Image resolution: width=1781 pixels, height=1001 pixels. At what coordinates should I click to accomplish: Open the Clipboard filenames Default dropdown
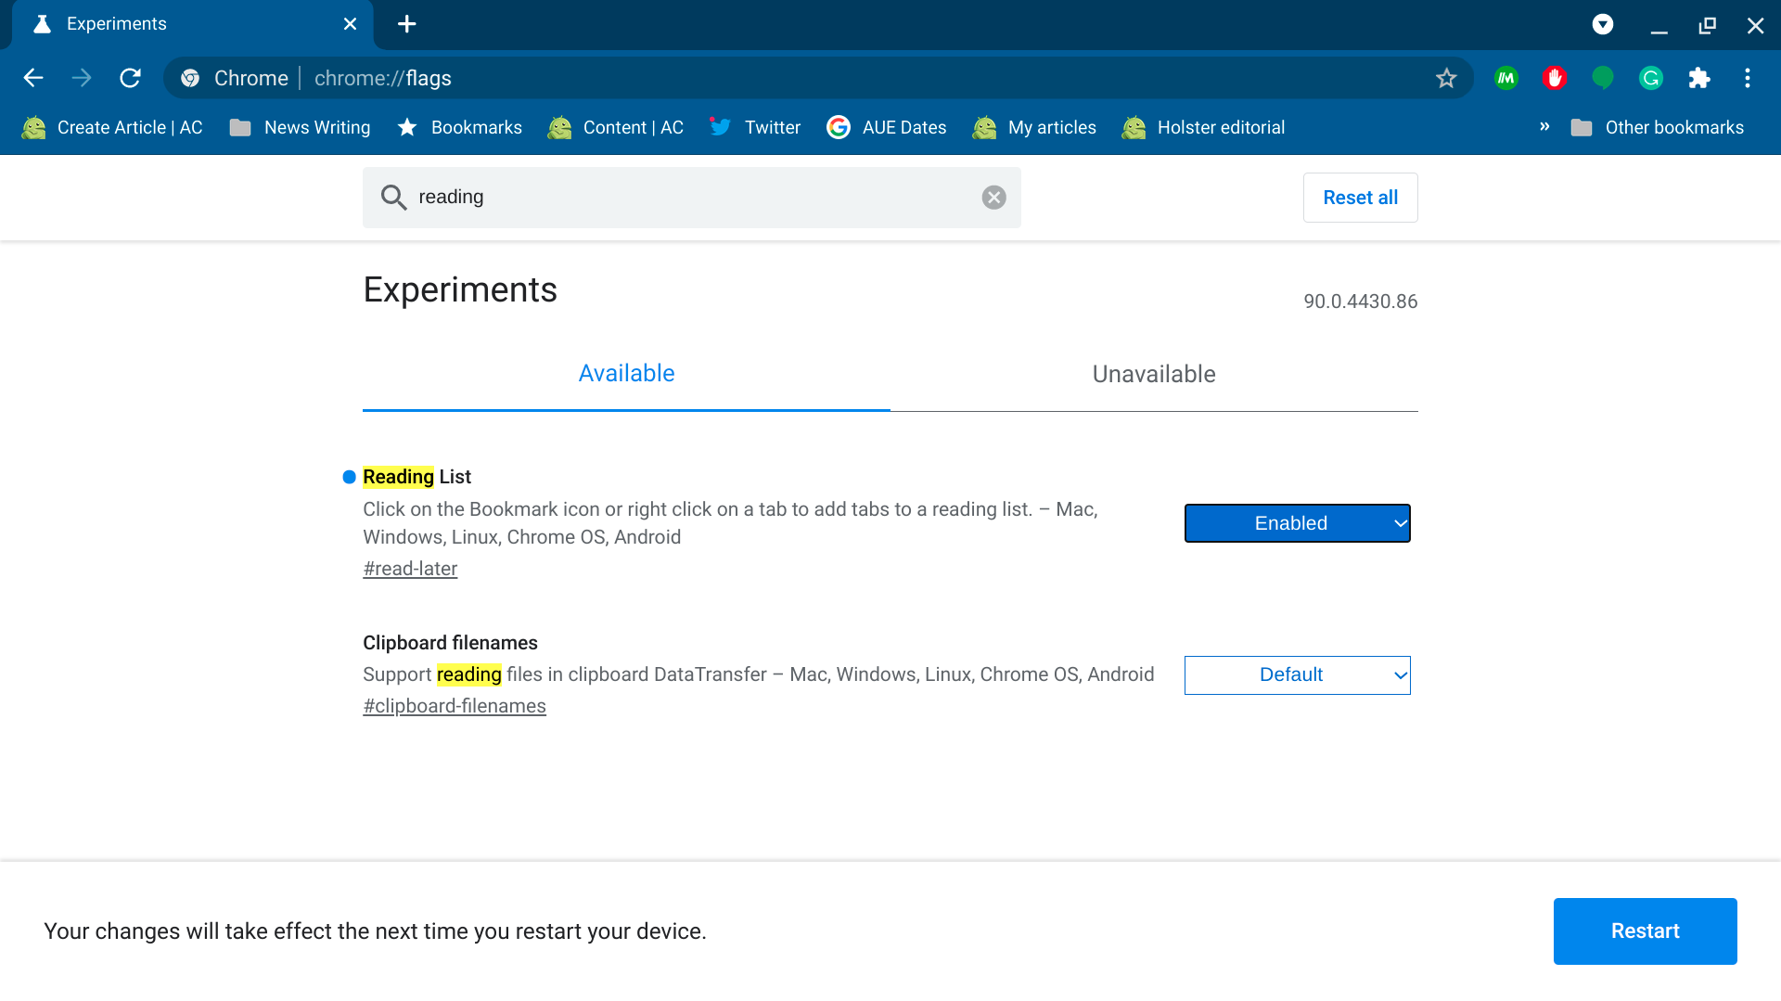click(1297, 675)
